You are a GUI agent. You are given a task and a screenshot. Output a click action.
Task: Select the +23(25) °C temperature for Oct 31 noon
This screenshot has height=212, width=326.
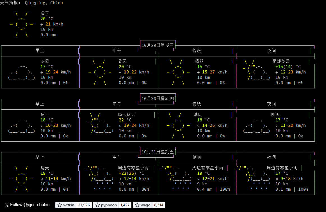tap(131, 173)
